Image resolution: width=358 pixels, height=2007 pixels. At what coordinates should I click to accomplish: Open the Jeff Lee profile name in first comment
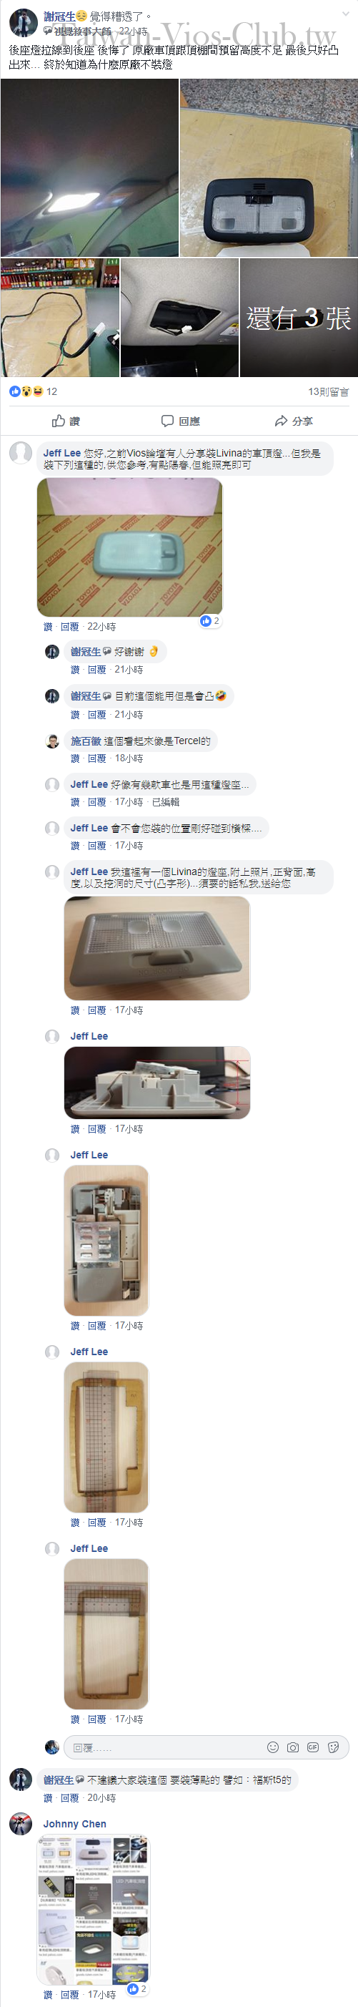click(61, 453)
